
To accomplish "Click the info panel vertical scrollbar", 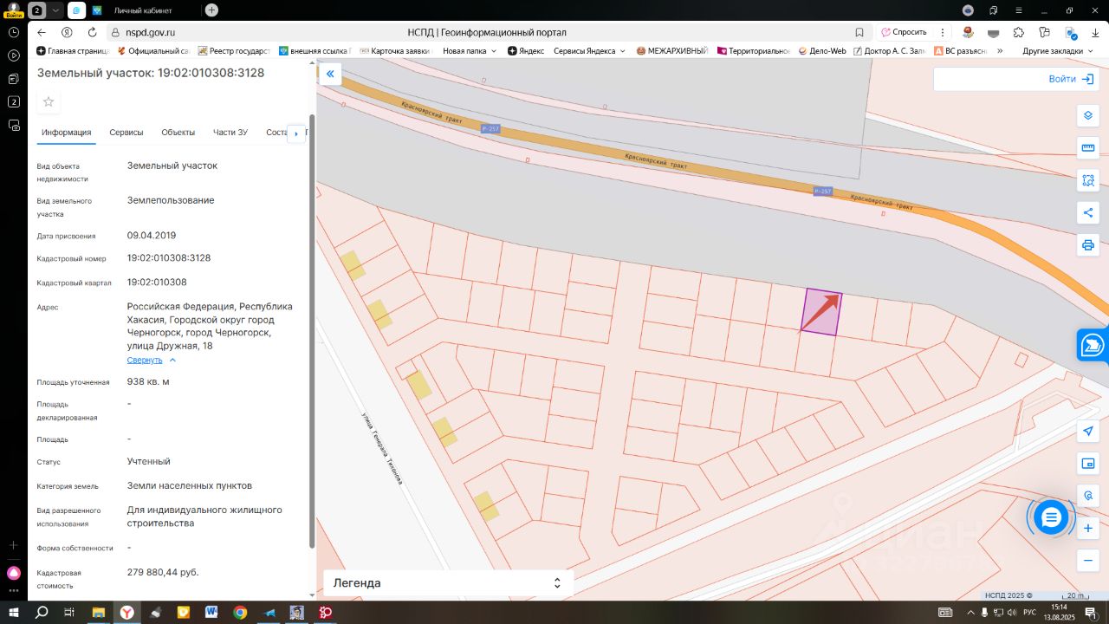I will 312,329.
